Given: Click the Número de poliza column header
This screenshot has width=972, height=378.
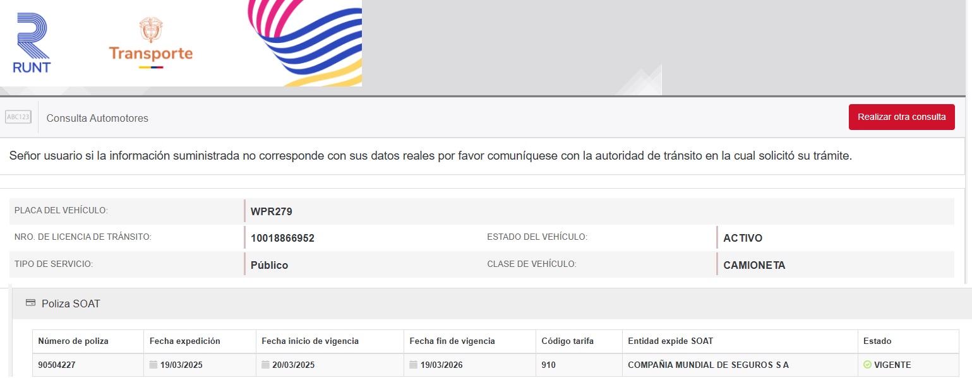Looking at the screenshot, I should click(x=73, y=341).
